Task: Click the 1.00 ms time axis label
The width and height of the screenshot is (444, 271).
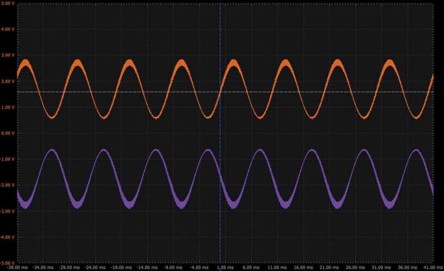Action: [x=224, y=267]
